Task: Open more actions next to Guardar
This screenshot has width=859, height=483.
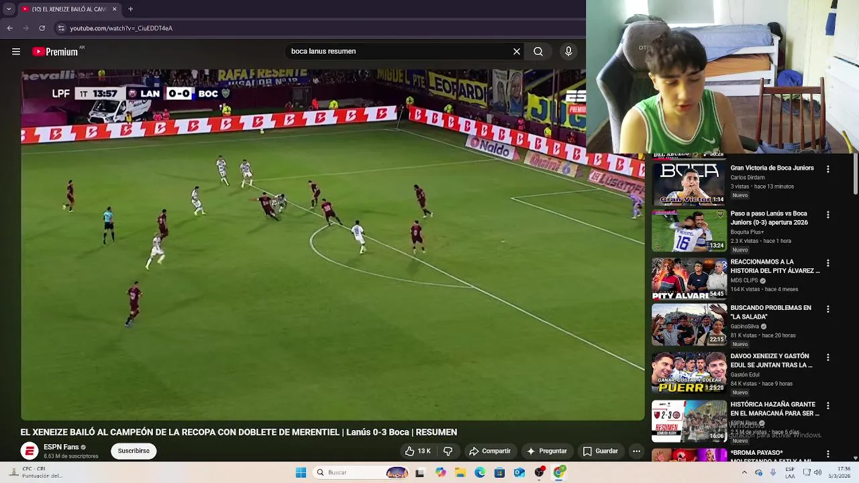Action: pyautogui.click(x=636, y=451)
